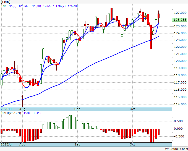188x151 pixels.
Task: Select Oct on the price chart date axis
Action: pos(132,109)
